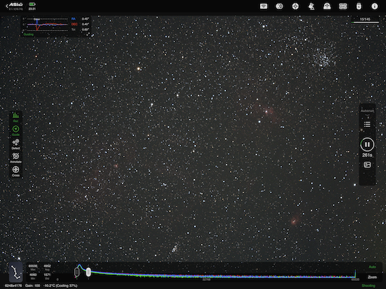
Task: Open the info icon in top bar
Action: pos(374,6)
